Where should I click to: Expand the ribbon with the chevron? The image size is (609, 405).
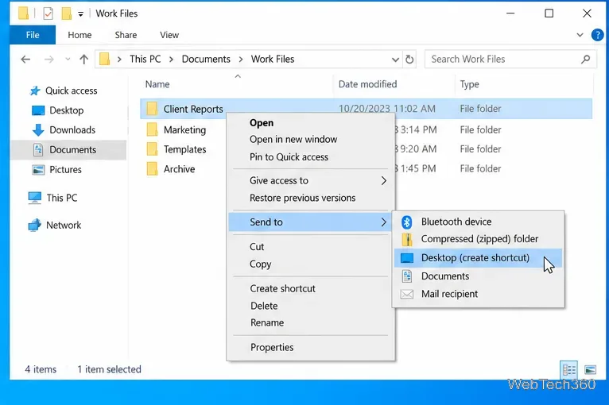pyautogui.click(x=580, y=35)
